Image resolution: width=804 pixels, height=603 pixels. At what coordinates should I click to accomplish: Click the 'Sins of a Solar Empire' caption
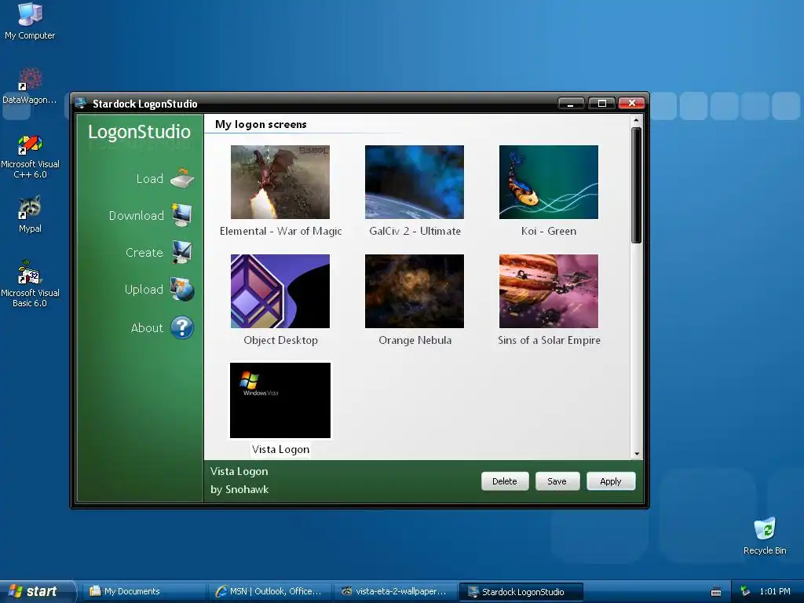pyautogui.click(x=549, y=341)
